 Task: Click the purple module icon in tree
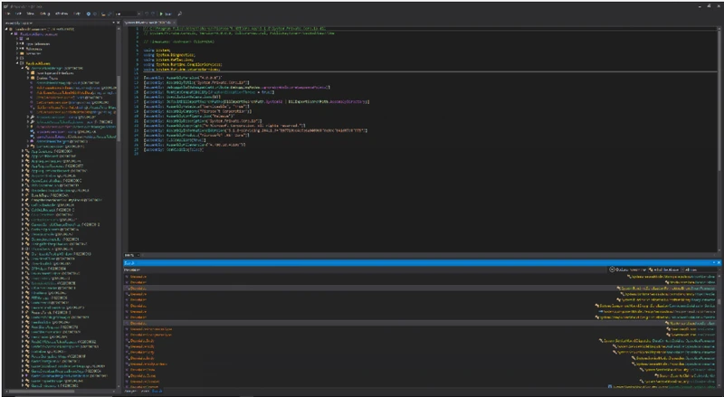15,33
